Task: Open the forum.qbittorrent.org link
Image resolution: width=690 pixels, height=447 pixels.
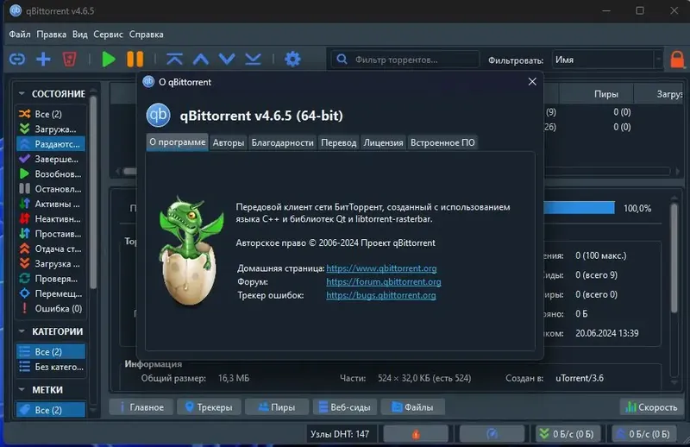Action: tap(384, 282)
